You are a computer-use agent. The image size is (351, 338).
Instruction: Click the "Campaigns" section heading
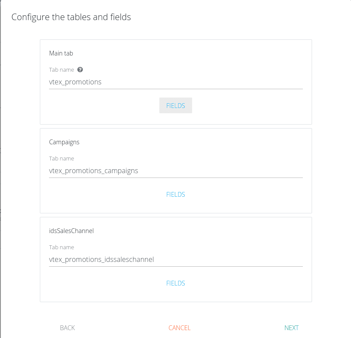[64, 142]
